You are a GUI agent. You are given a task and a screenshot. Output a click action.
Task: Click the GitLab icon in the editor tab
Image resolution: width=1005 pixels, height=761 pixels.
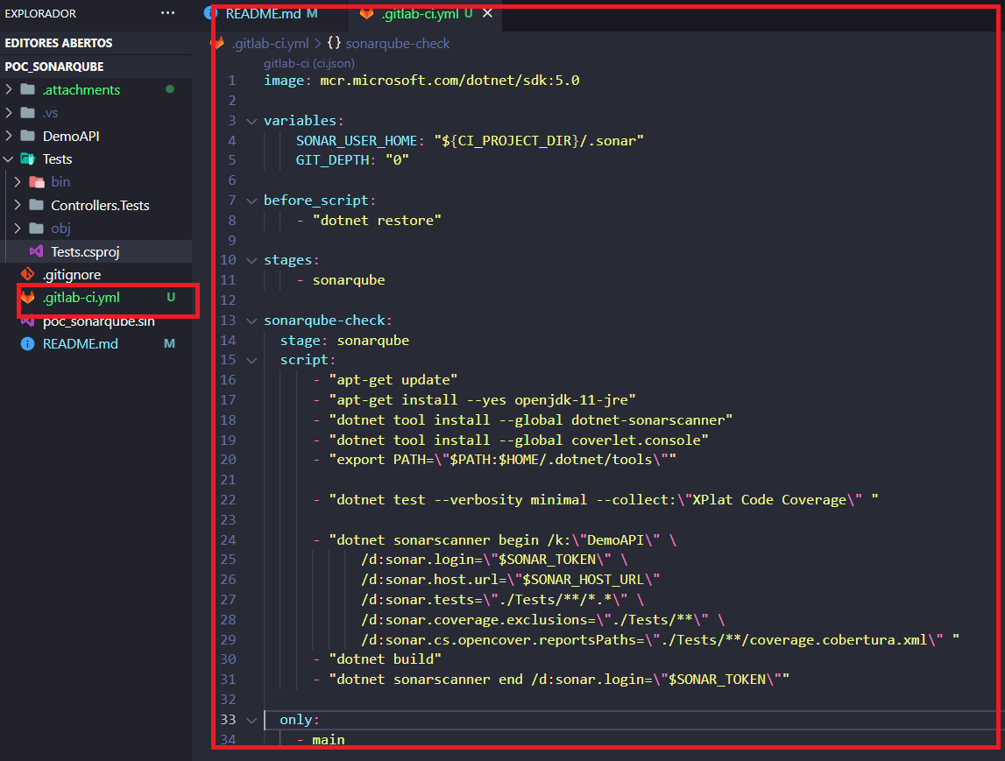click(366, 13)
